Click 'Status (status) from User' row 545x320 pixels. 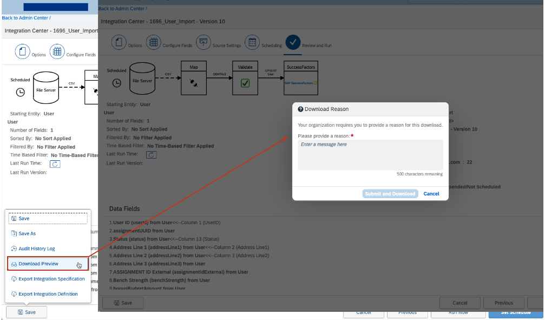click(164, 239)
